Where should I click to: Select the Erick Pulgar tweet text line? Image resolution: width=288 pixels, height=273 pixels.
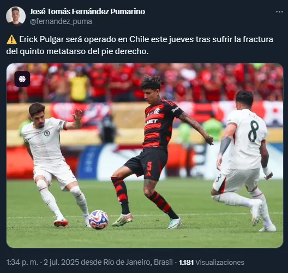pos(146,39)
